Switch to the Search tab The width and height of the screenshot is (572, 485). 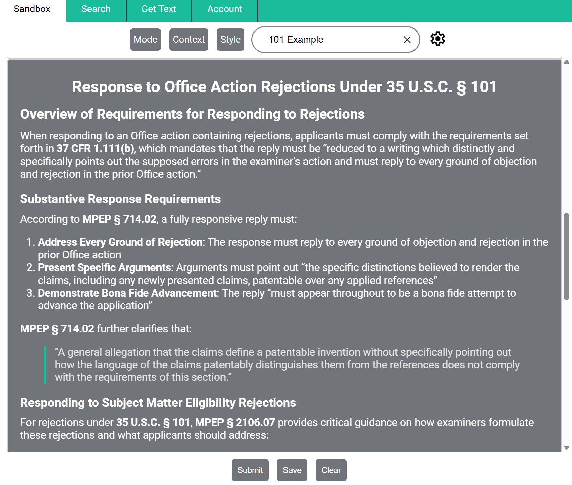pyautogui.click(x=96, y=9)
